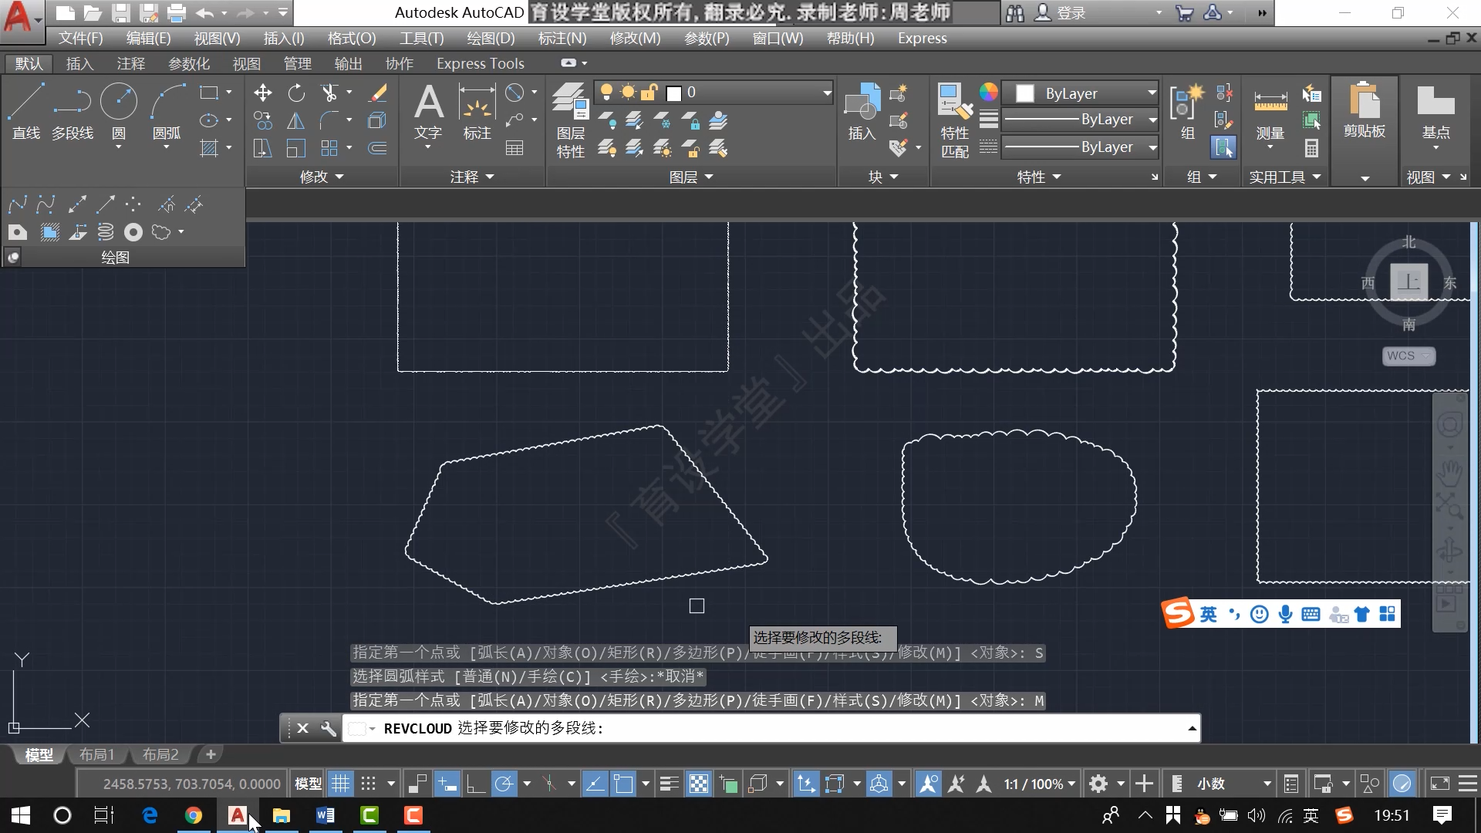Select the Spline fit tool
This screenshot has height=833, width=1481.
coord(17,204)
